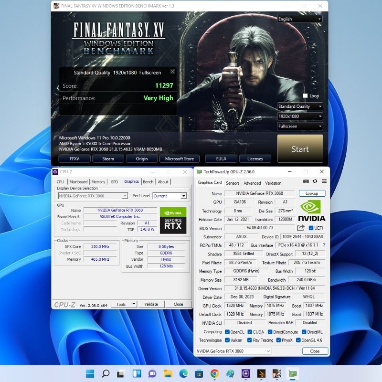Toggle the UEFI checkbox

tap(311, 228)
